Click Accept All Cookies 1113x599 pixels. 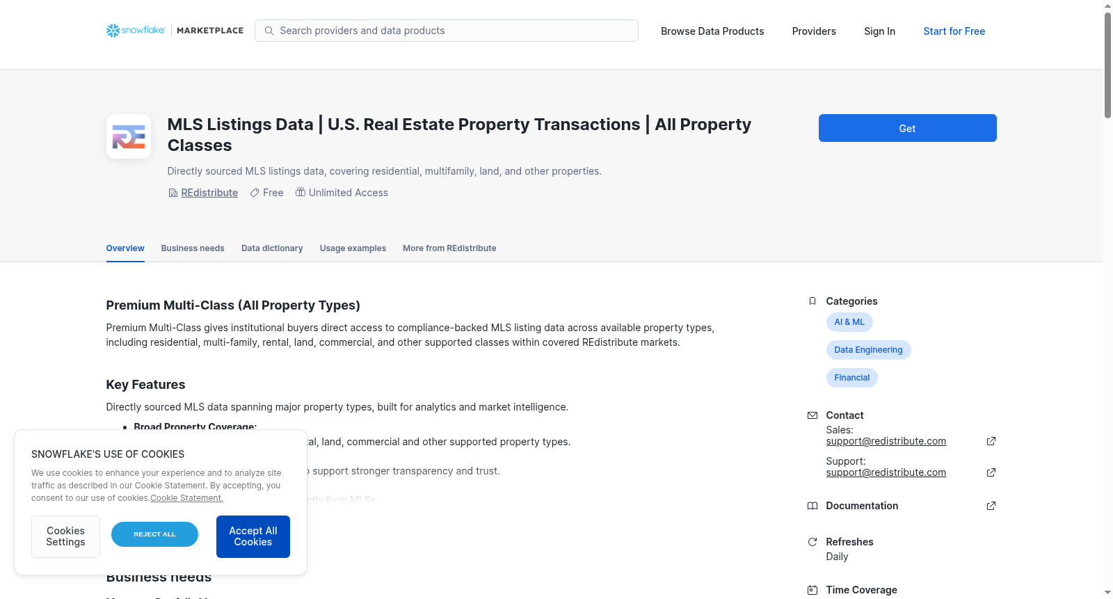[x=253, y=536]
